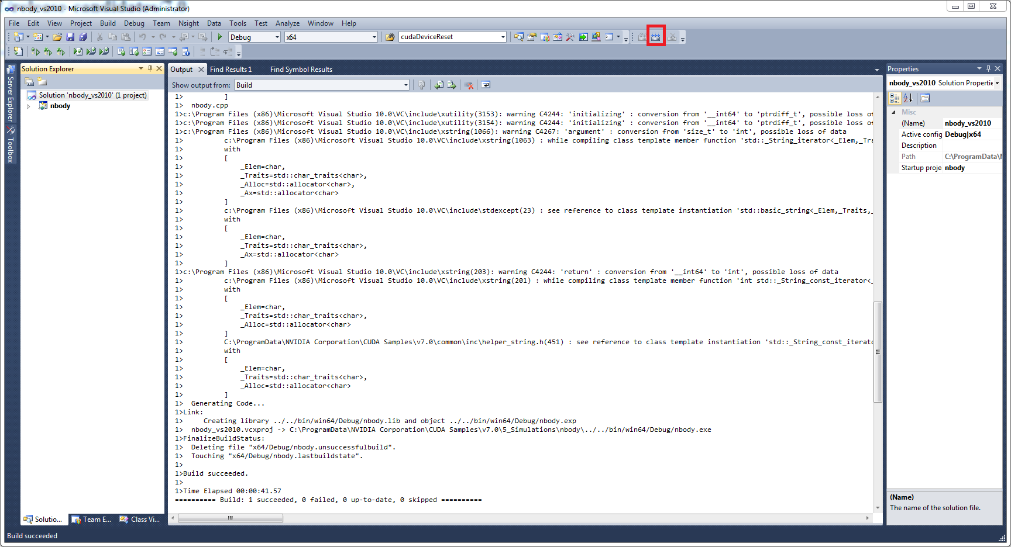This screenshot has width=1011, height=547.
Task: Open the Debug configuration dropdown
Action: [x=277, y=37]
